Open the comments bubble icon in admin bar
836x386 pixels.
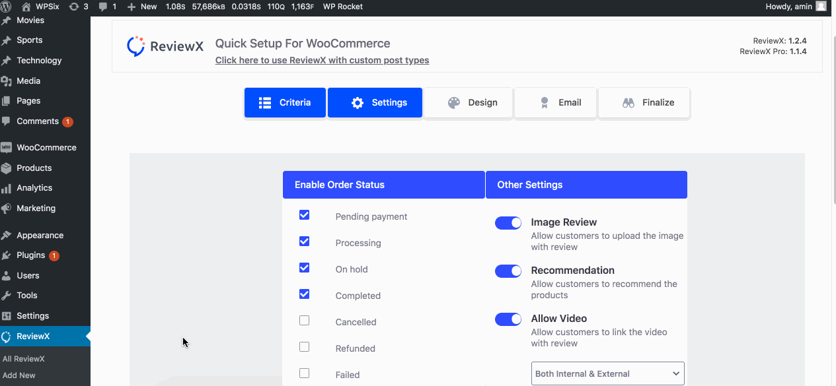[x=103, y=7]
